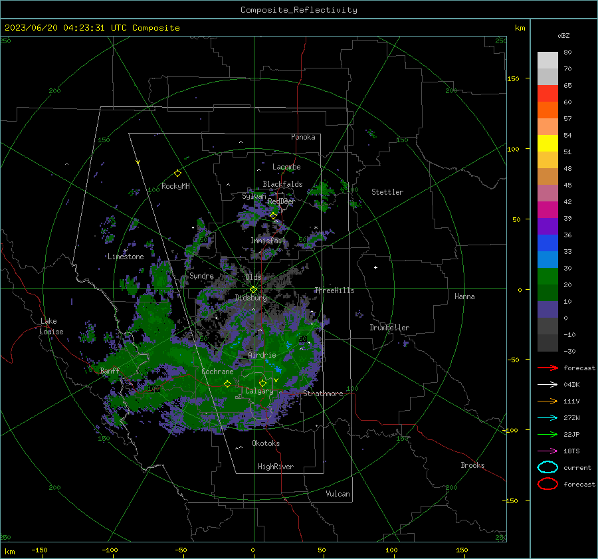Click the cyan current ellipse legend icon
This screenshot has width=598, height=559.
tap(548, 467)
